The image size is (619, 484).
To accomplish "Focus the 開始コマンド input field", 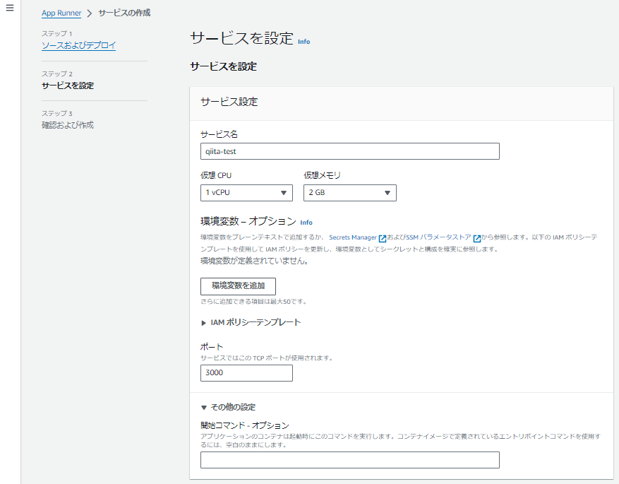I will tap(350, 460).
